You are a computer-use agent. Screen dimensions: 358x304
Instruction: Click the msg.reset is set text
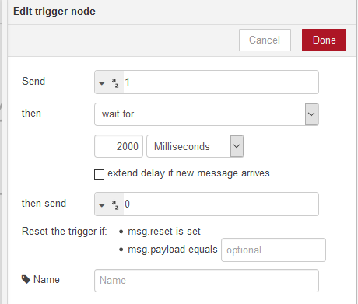(x=164, y=232)
